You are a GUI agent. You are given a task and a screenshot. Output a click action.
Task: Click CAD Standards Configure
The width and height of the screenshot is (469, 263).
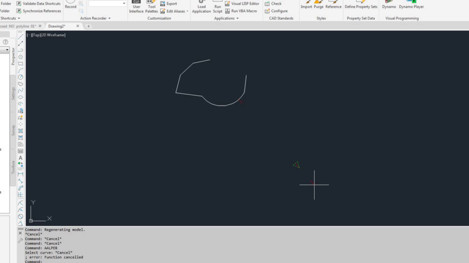click(276, 11)
